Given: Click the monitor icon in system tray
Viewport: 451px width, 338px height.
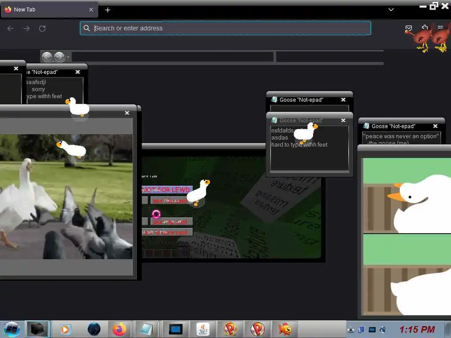Looking at the screenshot, I should (372, 330).
